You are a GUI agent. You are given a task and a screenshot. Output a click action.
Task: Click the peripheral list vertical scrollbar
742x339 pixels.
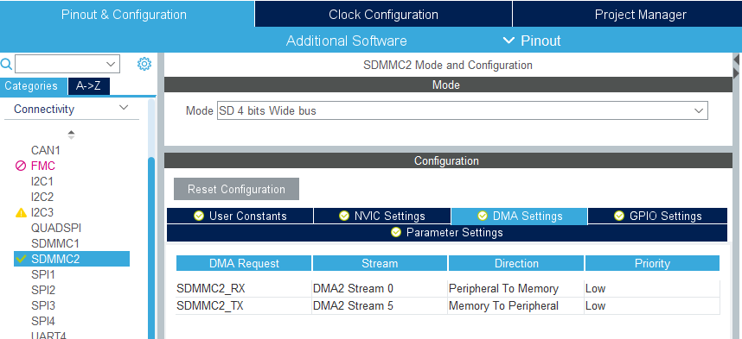151,246
